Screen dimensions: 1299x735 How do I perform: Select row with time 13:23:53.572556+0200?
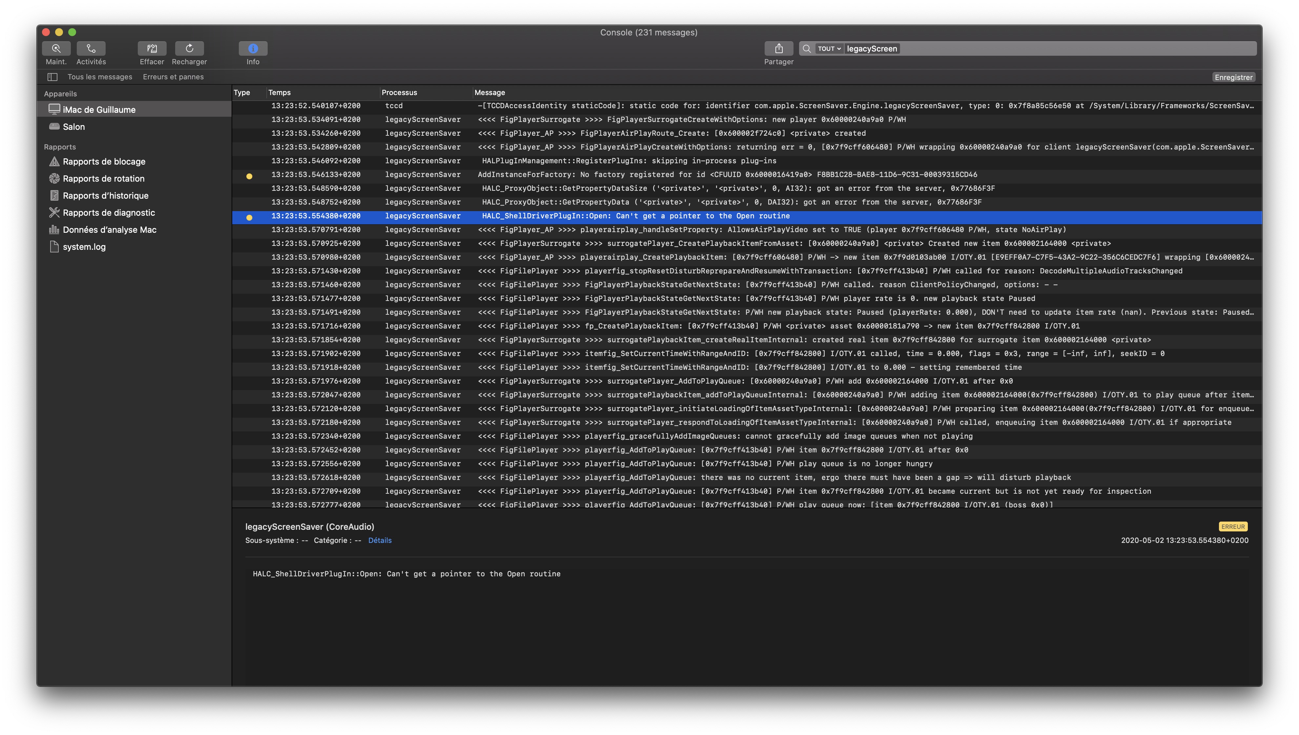click(747, 464)
